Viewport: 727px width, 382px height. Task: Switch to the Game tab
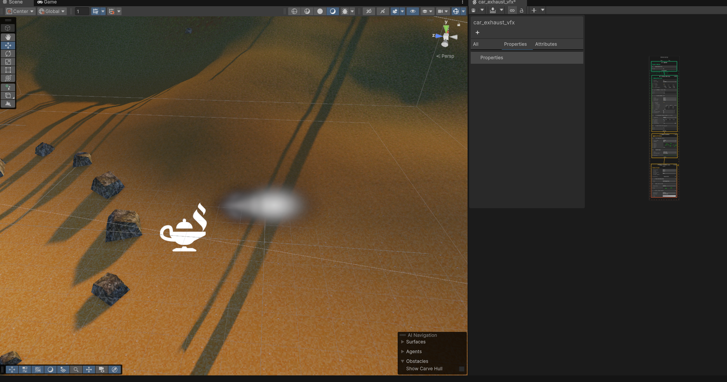coord(47,2)
